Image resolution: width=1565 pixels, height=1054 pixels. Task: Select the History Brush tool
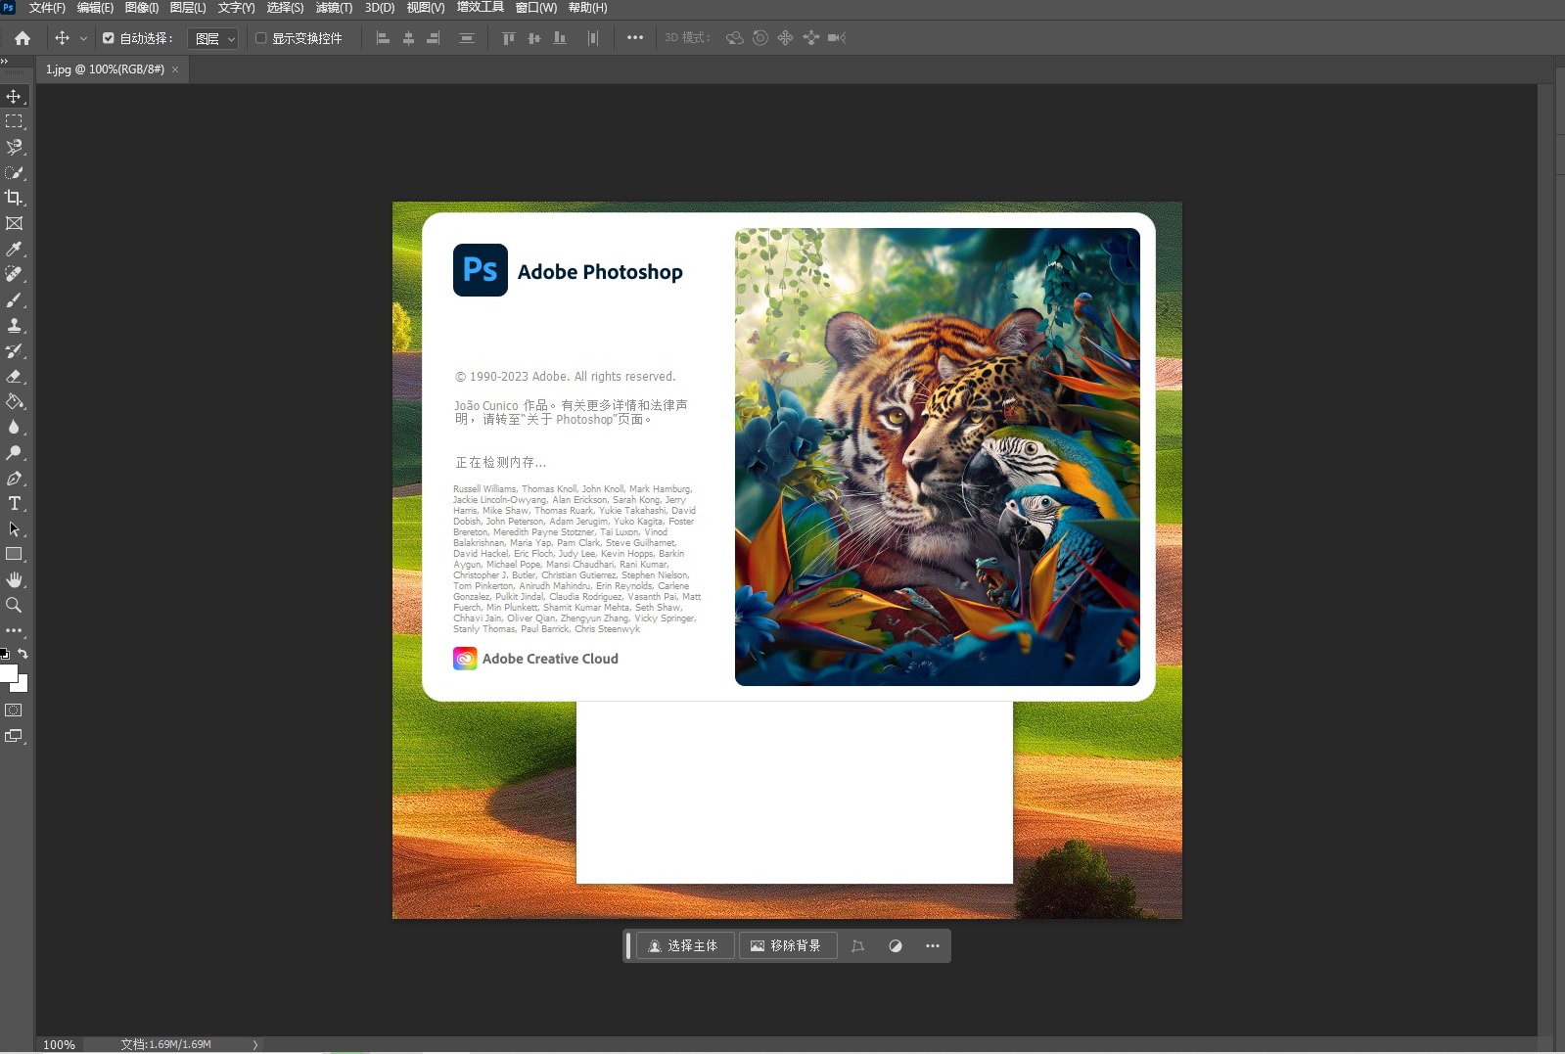[14, 350]
